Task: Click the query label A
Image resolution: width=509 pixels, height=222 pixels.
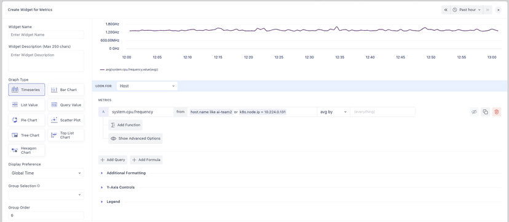Action: click(103, 112)
